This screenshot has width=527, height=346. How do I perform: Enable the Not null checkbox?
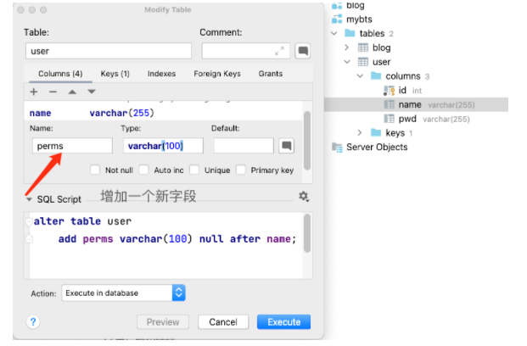[x=95, y=170]
